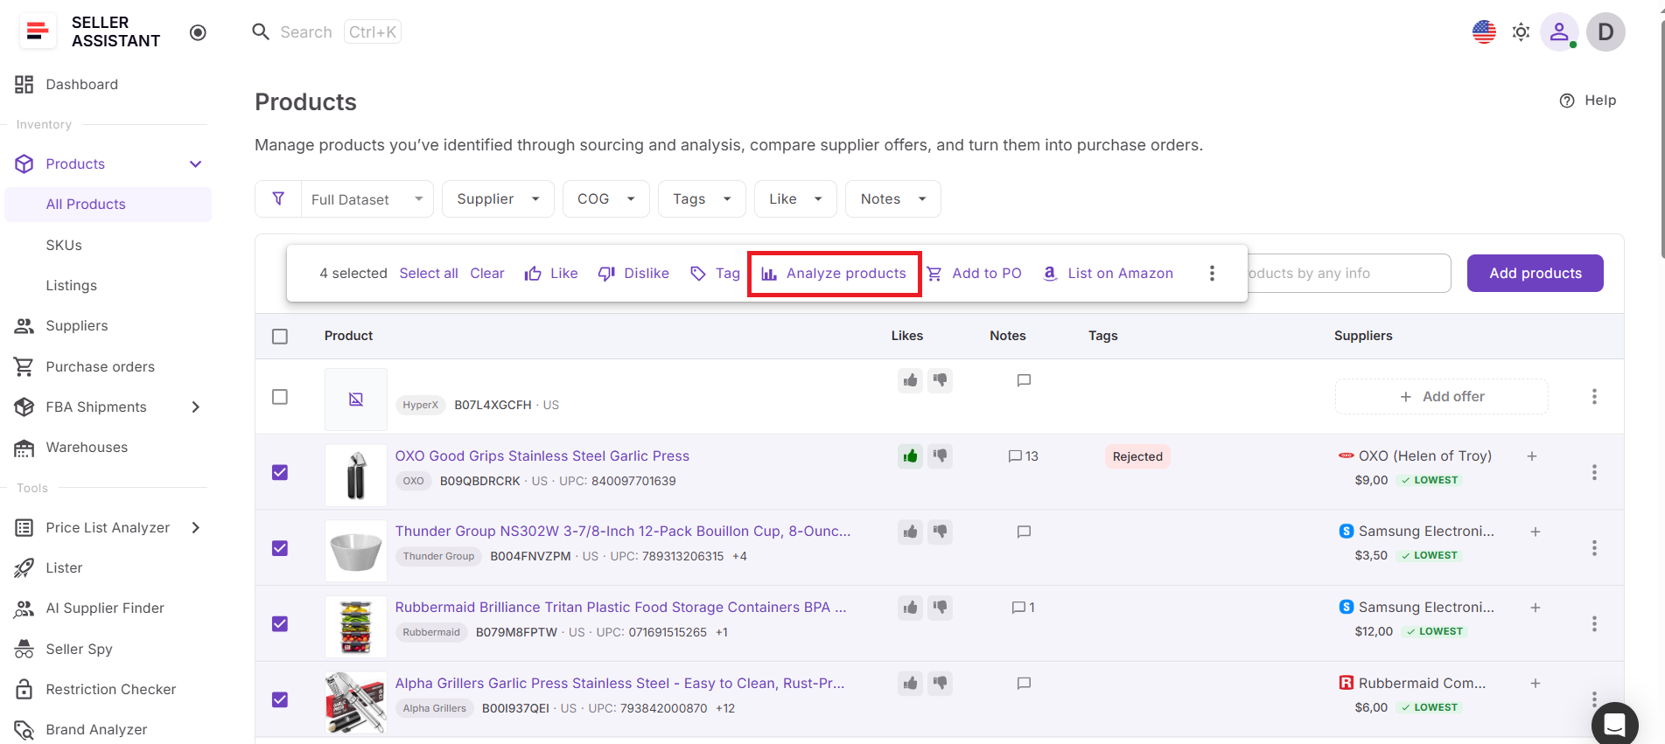Click List on Amazon button
1665x744 pixels.
1108,274
